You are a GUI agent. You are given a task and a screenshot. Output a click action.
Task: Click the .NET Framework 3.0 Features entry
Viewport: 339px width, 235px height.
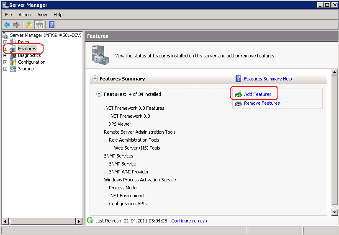pos(134,108)
